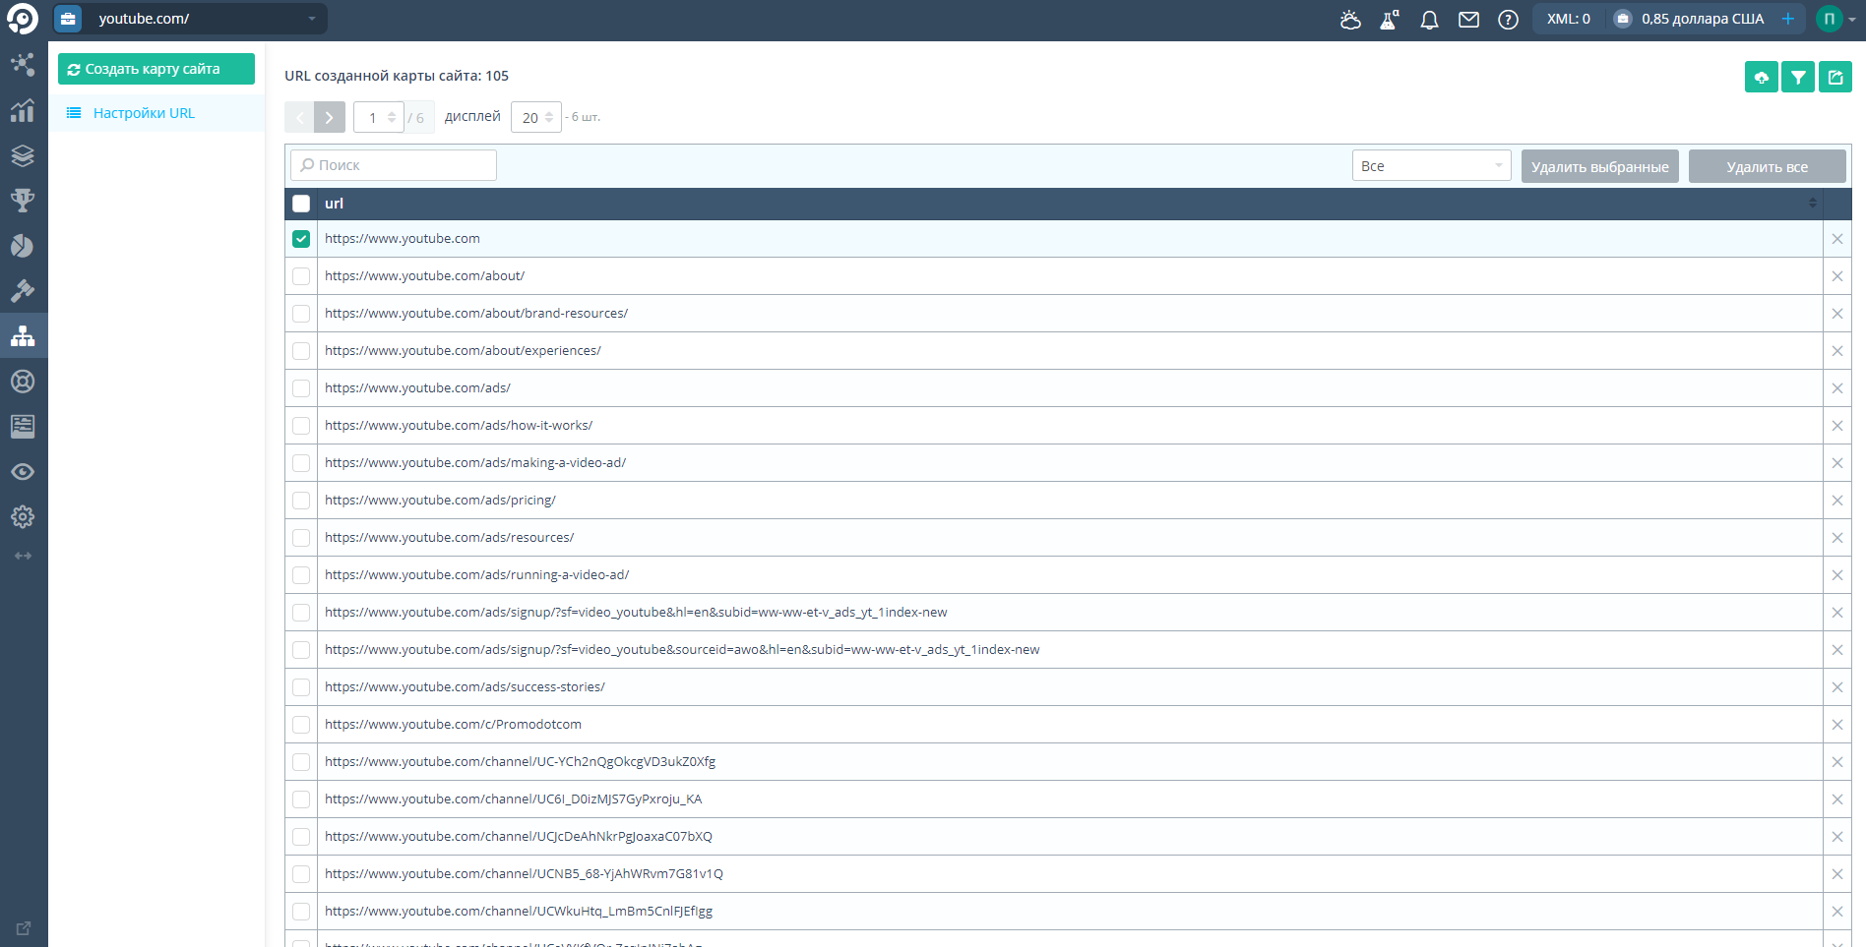This screenshot has height=947, width=1866.
Task: Remove the /about/brand-resources/ row with X
Action: tap(1837, 314)
